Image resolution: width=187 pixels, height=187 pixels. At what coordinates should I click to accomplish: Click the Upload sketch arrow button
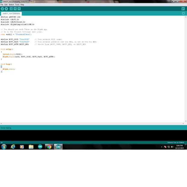6,9
